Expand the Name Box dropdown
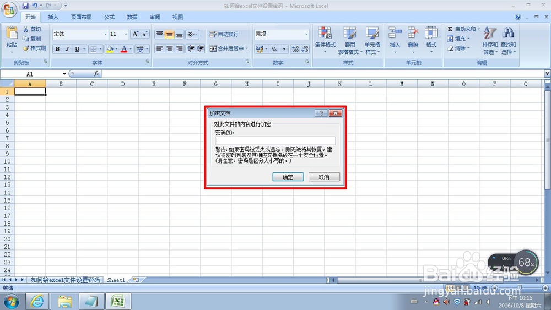 click(x=64, y=74)
